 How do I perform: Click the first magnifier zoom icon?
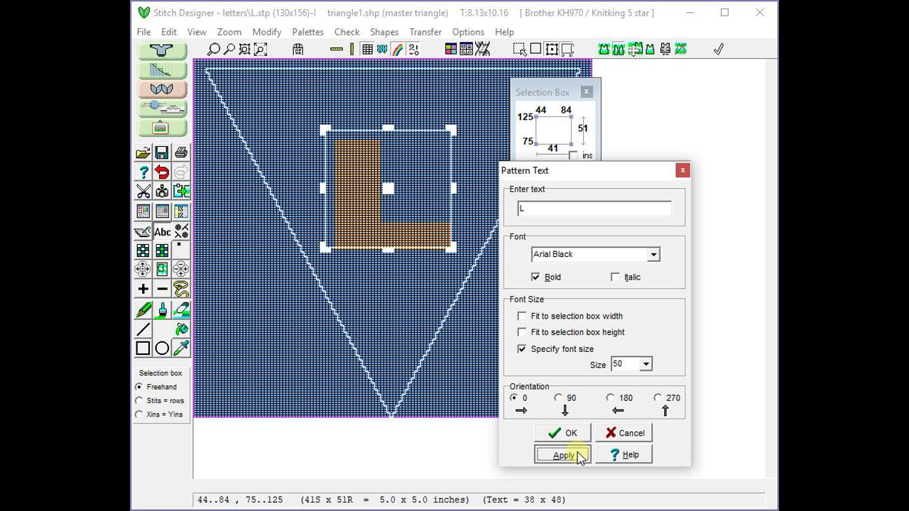click(213, 49)
